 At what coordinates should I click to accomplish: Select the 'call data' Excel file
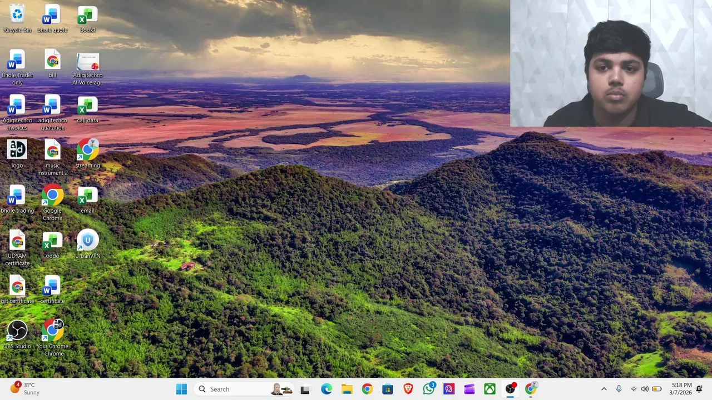coord(87,108)
